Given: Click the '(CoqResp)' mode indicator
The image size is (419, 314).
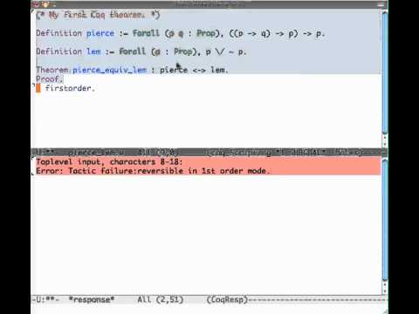Looking at the screenshot, I should (x=227, y=299).
